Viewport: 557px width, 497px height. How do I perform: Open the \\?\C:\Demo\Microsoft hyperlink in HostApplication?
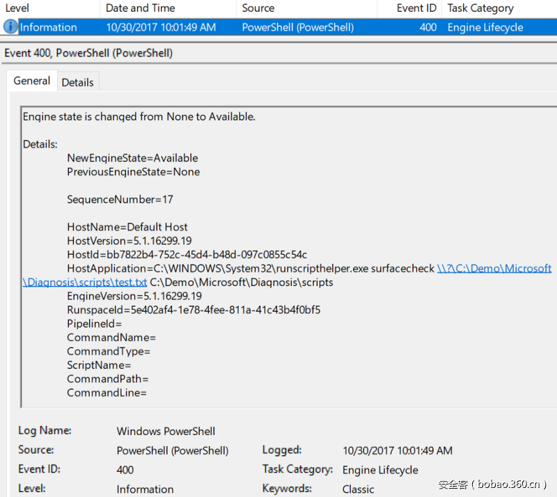click(x=494, y=268)
